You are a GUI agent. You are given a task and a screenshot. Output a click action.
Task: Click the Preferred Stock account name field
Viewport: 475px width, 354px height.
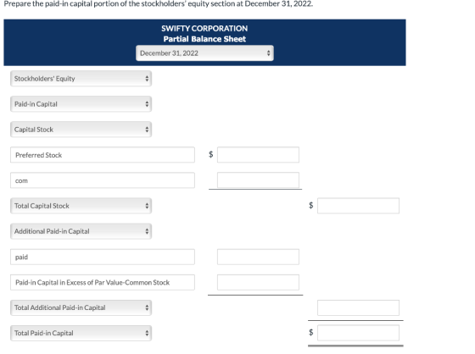103,155
